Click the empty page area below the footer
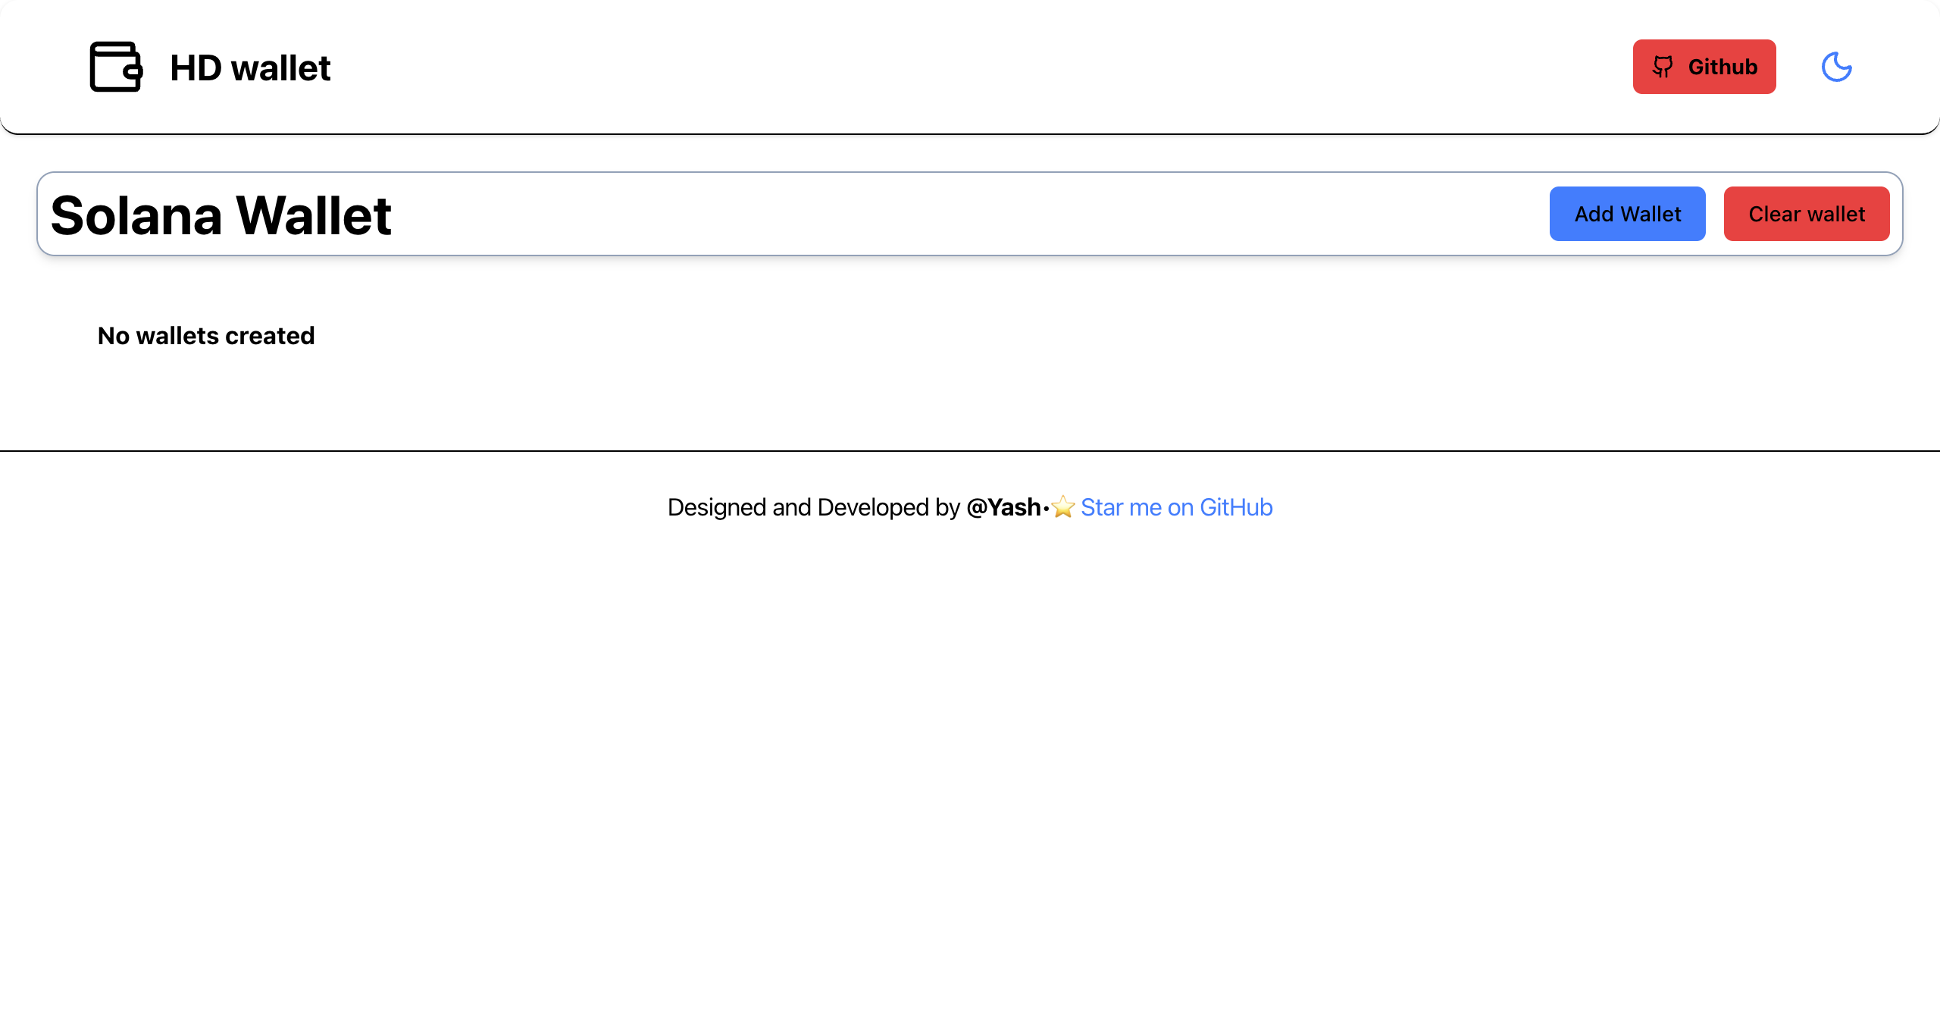 pyautogui.click(x=970, y=758)
